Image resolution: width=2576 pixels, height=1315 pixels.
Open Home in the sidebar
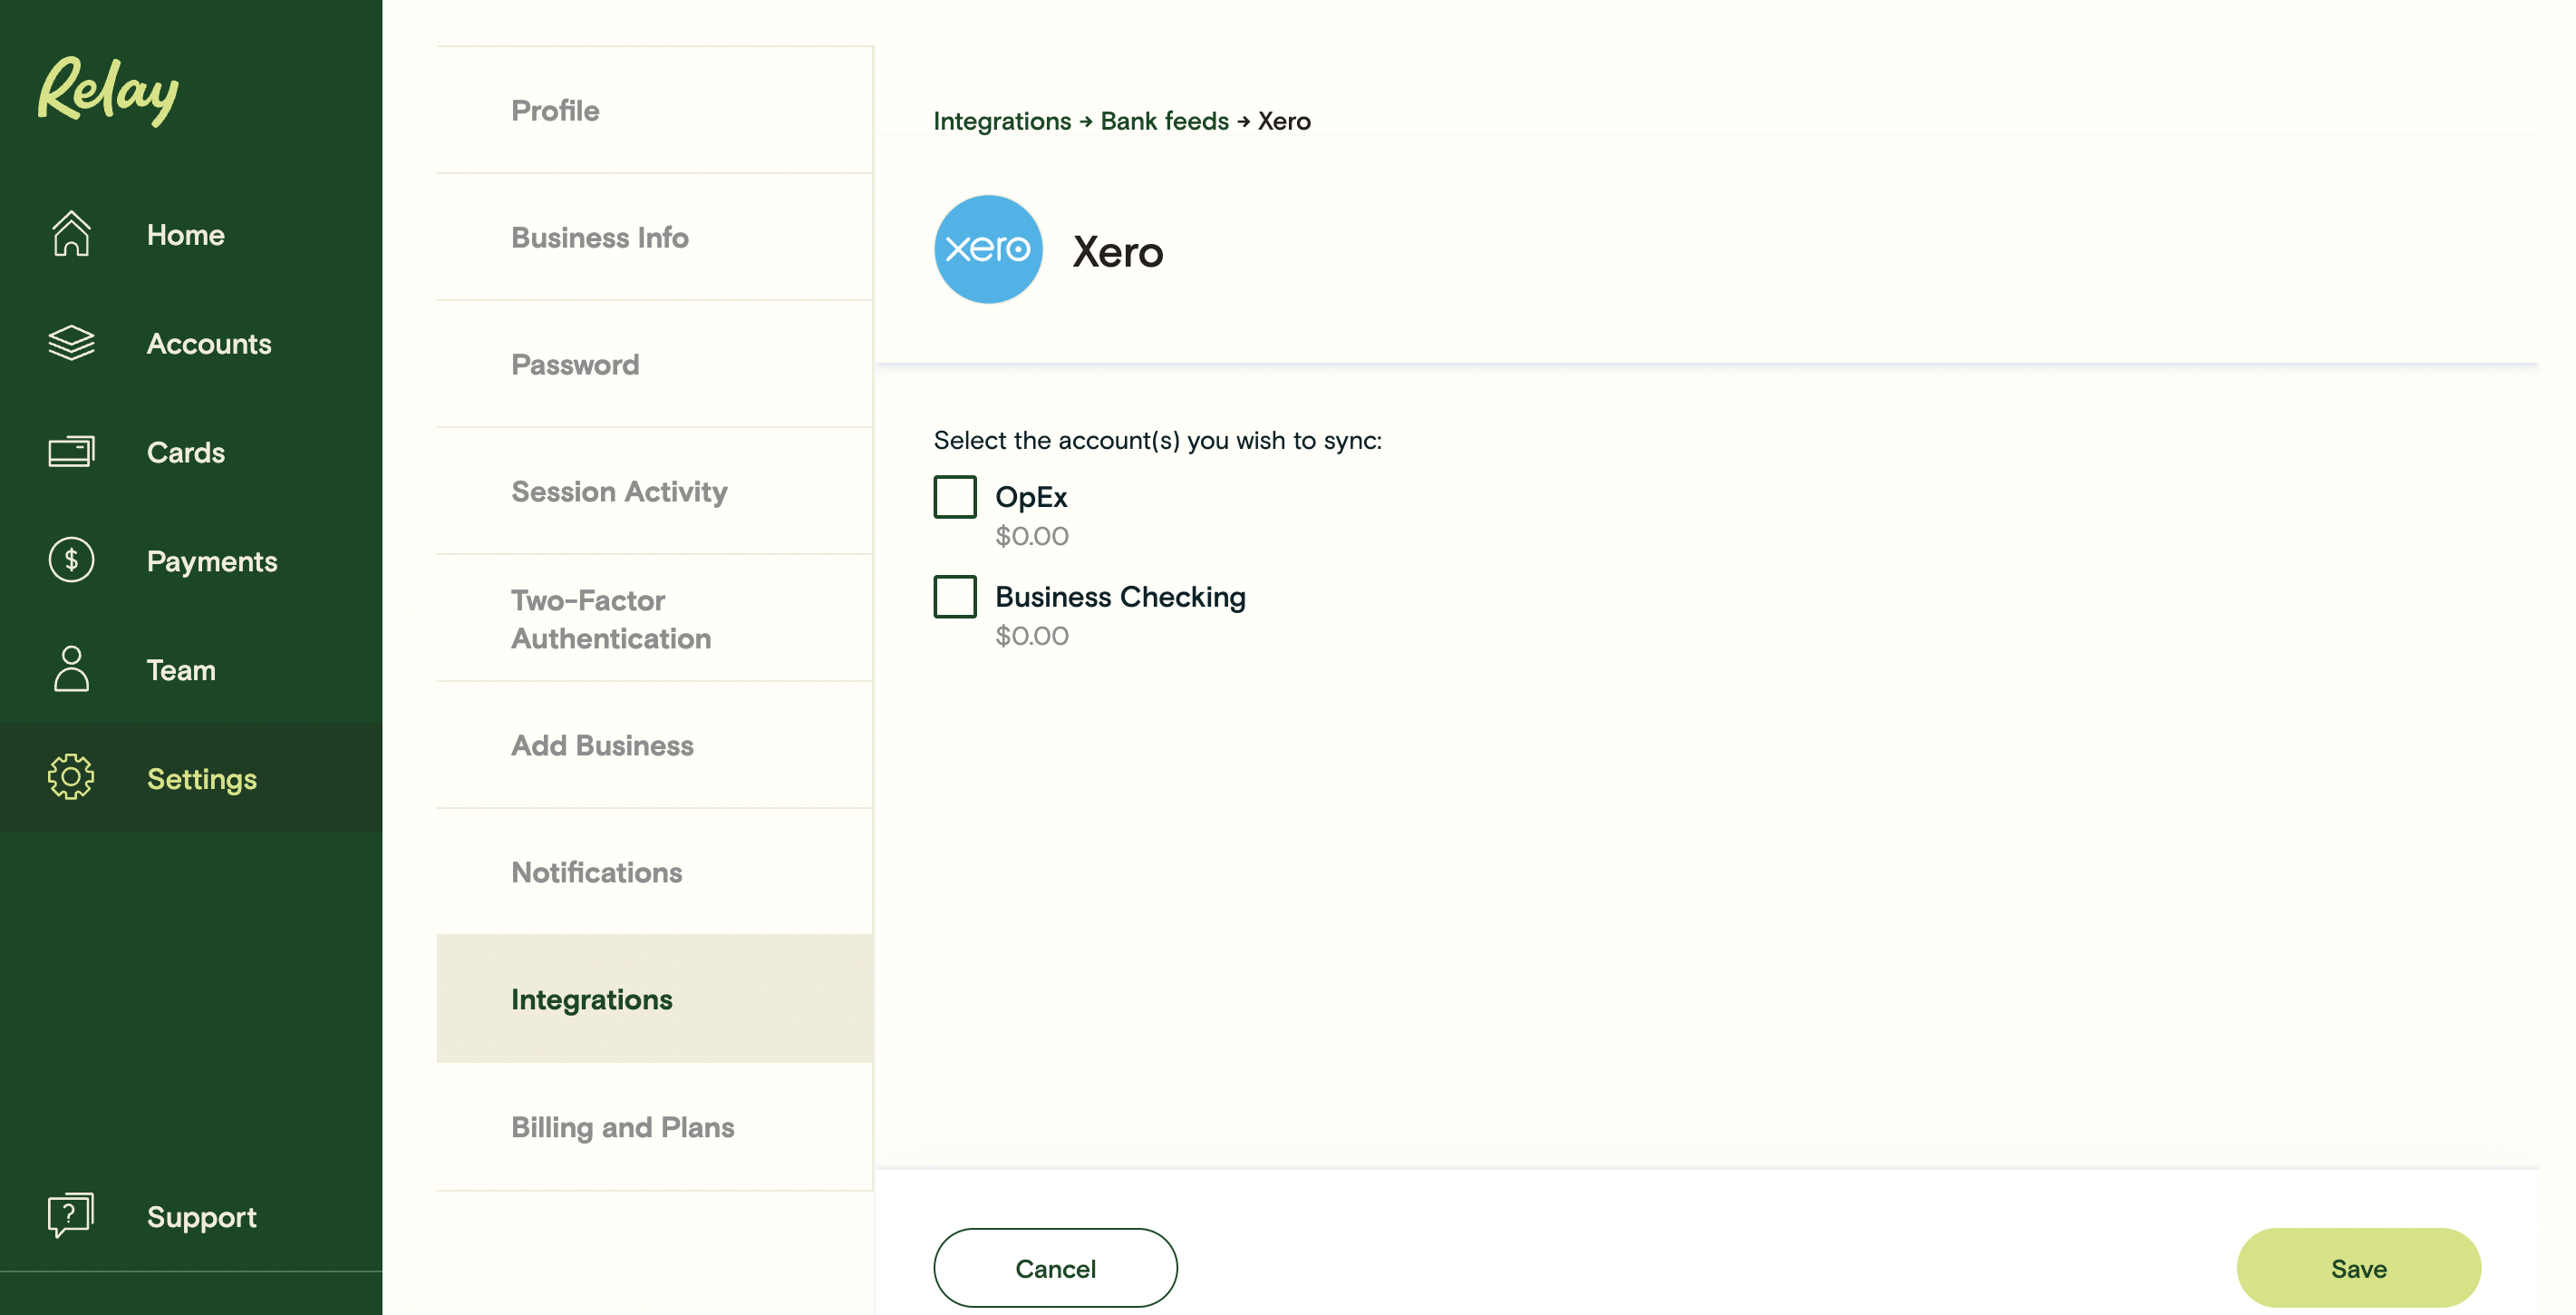coord(185,234)
